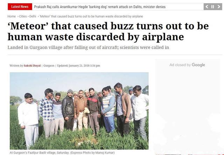Click the breadcrumb arrow before Delhi
Image resolution: width=224 pixels, height=155 pixels.
tap(28, 16)
